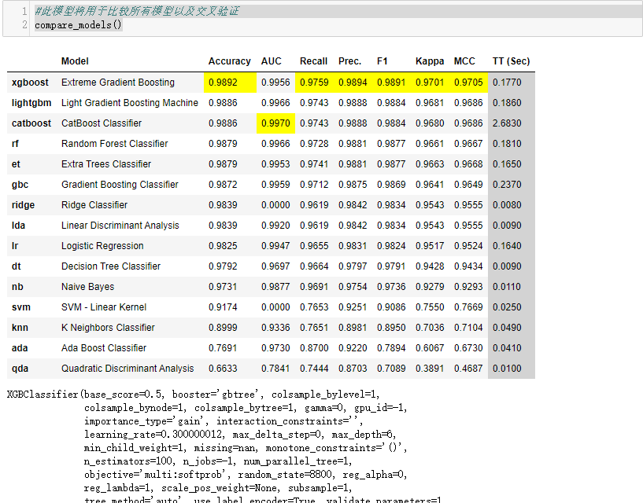
Task: Click 'Extreme Gradient Boosting' model name
Action: (118, 83)
